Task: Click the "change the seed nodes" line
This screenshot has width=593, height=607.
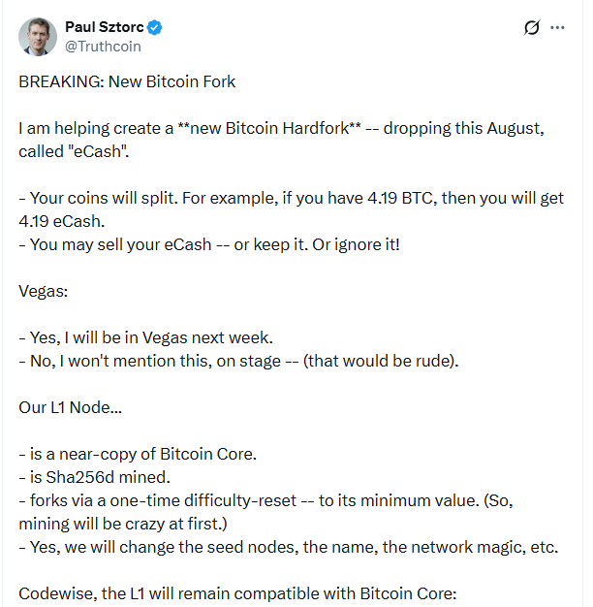Action: click(289, 547)
